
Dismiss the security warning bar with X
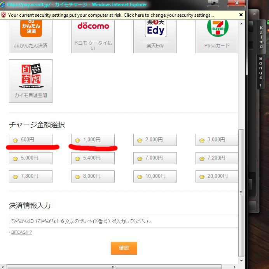point(241,15)
